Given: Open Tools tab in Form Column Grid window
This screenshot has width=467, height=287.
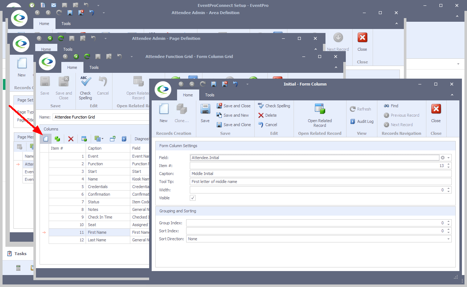Looking at the screenshot, I should coord(94,67).
